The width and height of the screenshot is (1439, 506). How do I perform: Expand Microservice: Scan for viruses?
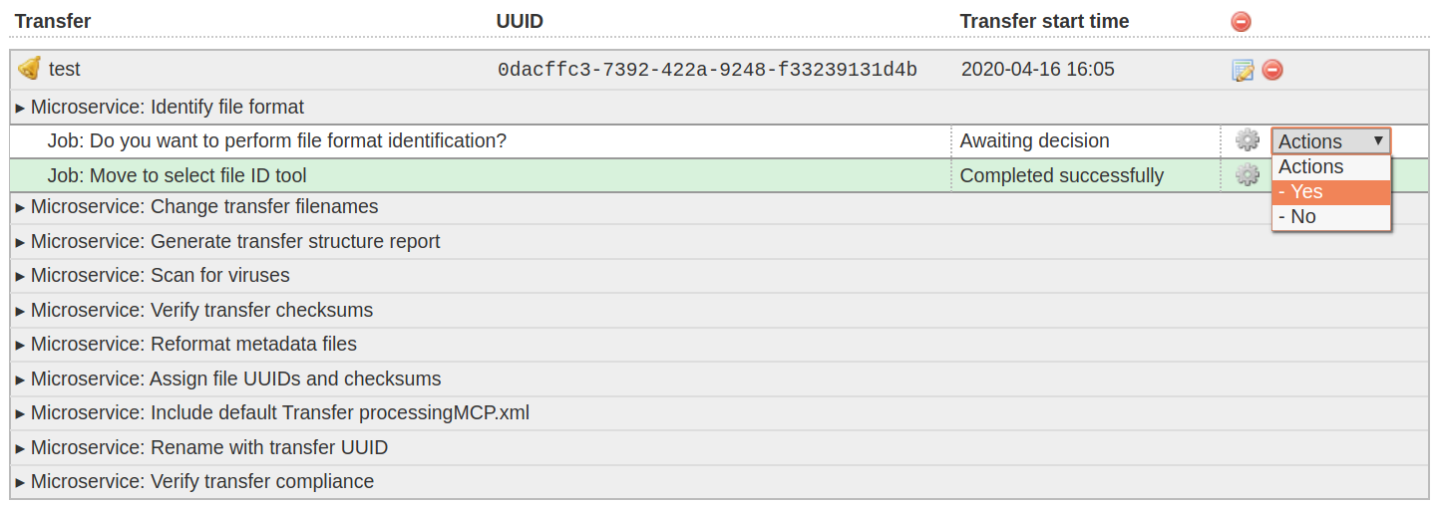tap(160, 275)
